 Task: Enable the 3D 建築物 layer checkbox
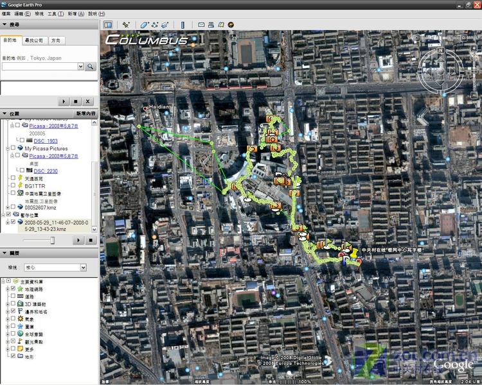13,304
